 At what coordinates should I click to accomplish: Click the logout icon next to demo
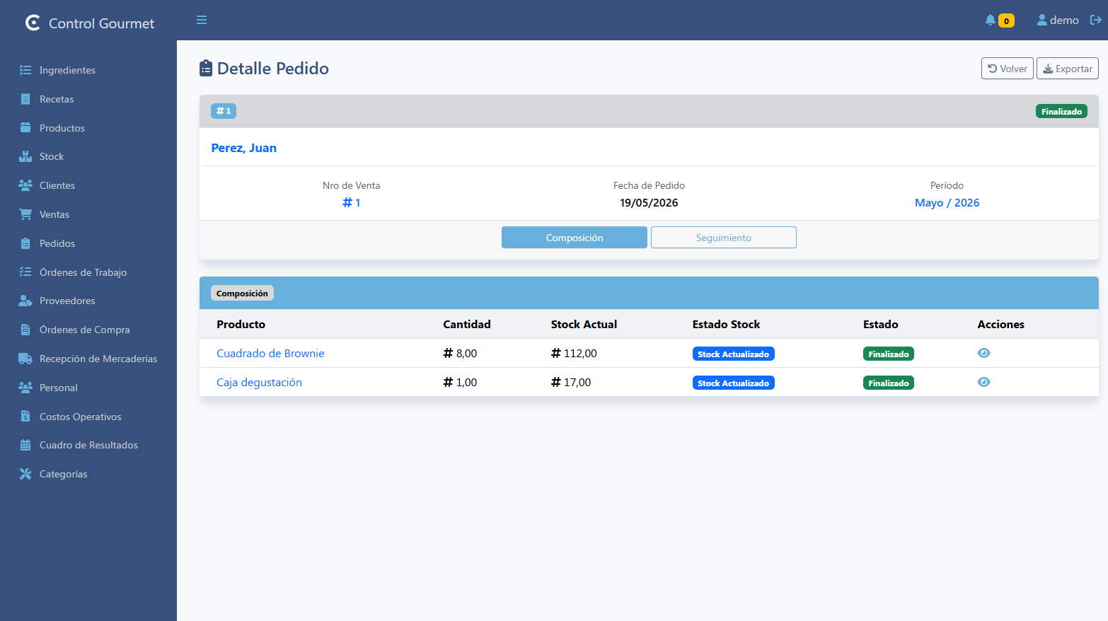click(x=1095, y=20)
